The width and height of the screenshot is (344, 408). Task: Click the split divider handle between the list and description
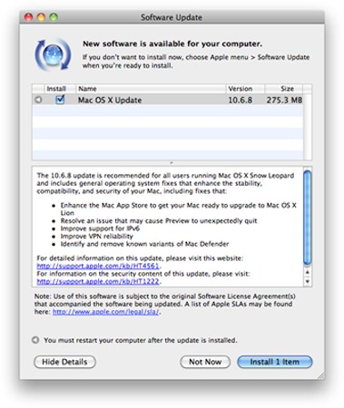tap(172, 162)
